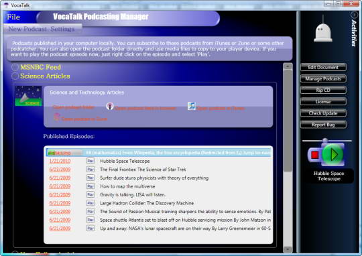This screenshot has height=256, width=362.
Task: Click the Published Episodes label
Action: point(69,137)
